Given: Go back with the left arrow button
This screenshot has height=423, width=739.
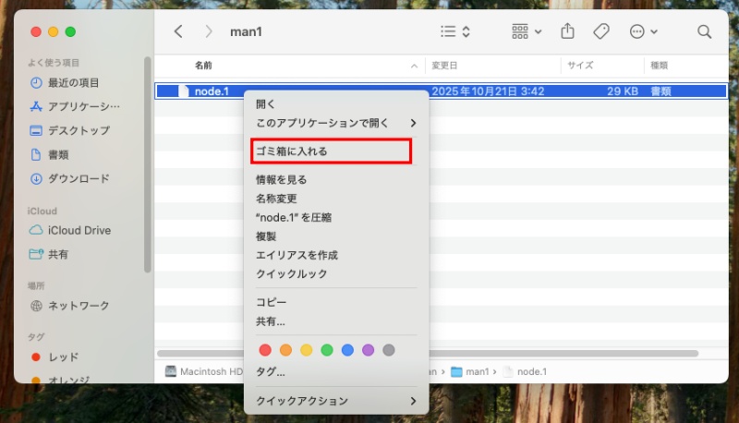Looking at the screenshot, I should pos(178,31).
